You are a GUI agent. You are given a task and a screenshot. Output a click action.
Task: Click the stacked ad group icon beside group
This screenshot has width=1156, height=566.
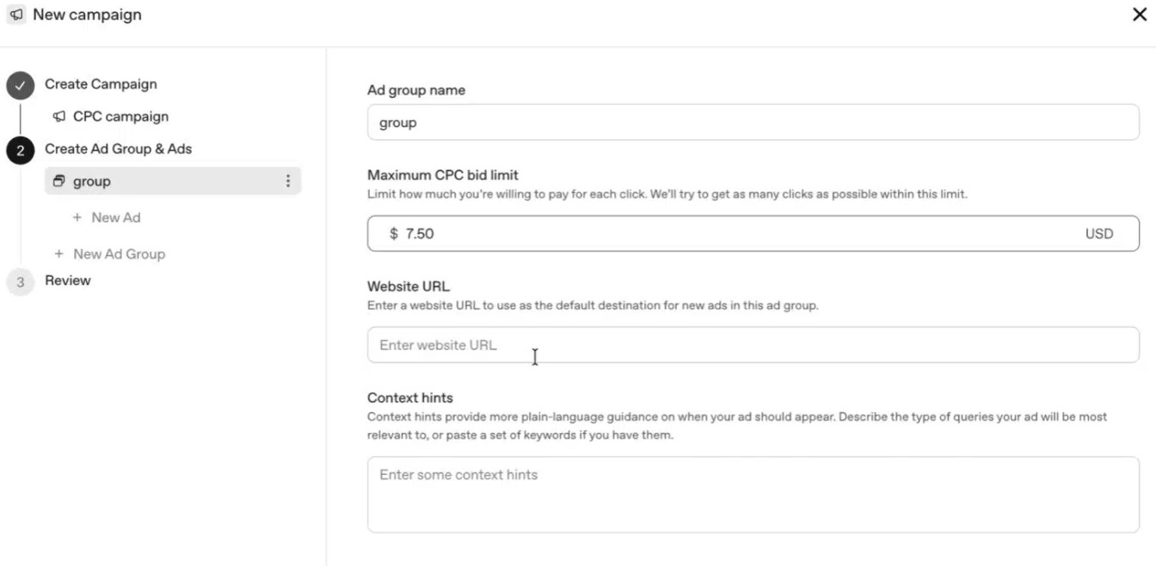click(58, 181)
